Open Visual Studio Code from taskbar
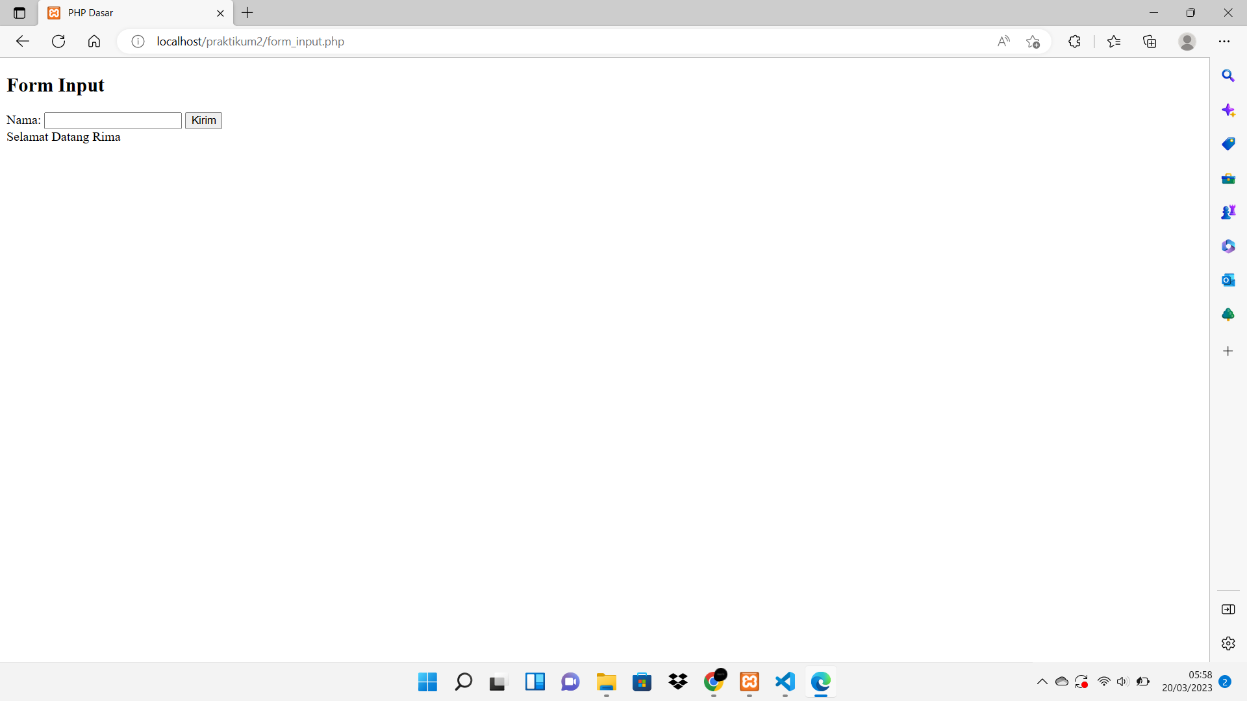1247x701 pixels. click(x=785, y=682)
